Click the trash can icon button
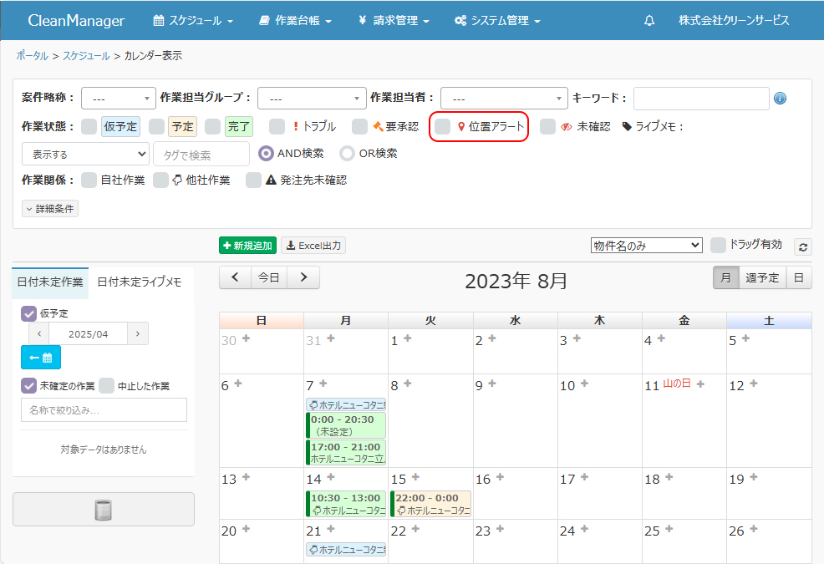824x564 pixels. coord(103,510)
